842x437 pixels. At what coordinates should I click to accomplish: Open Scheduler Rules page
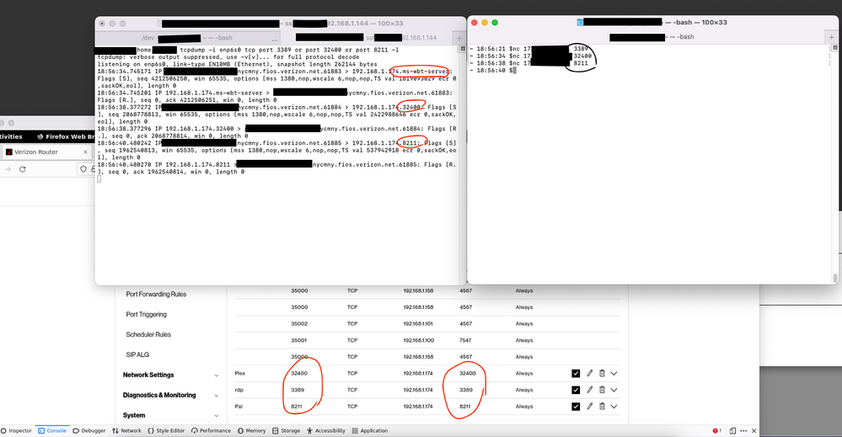coord(148,334)
